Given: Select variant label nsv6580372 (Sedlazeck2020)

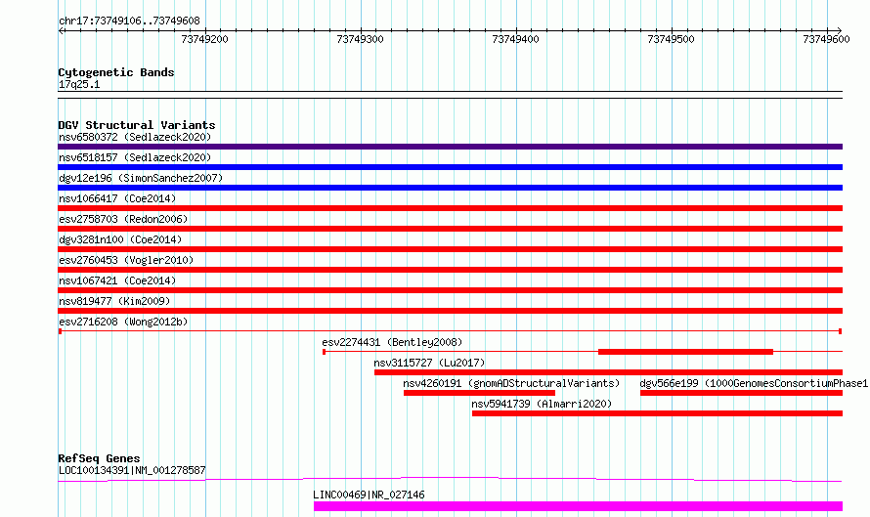Looking at the screenshot, I should coord(135,137).
